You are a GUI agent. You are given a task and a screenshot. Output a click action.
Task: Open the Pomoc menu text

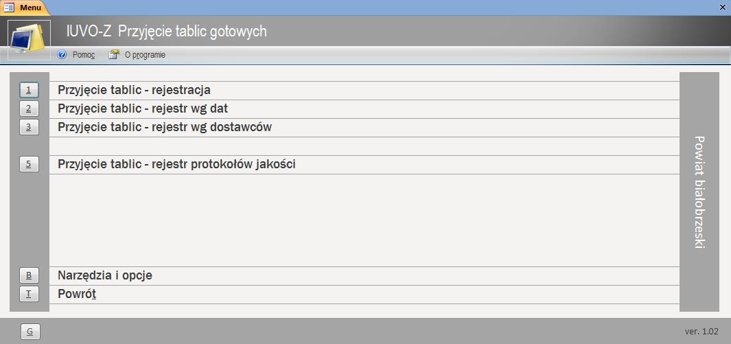[83, 55]
